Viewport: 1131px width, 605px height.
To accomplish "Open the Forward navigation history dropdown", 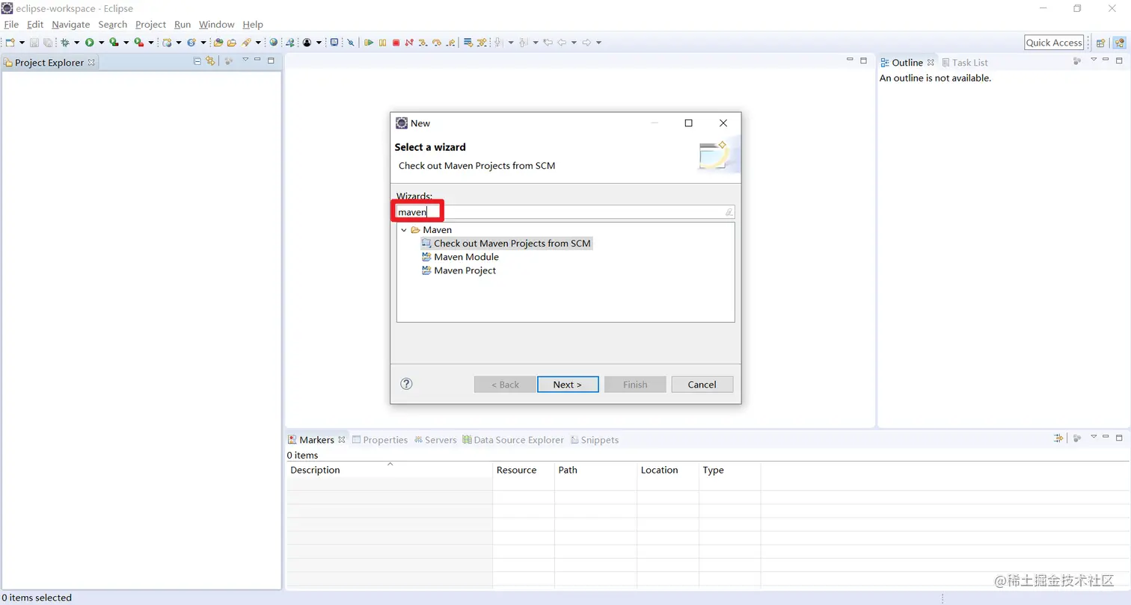I will click(598, 43).
